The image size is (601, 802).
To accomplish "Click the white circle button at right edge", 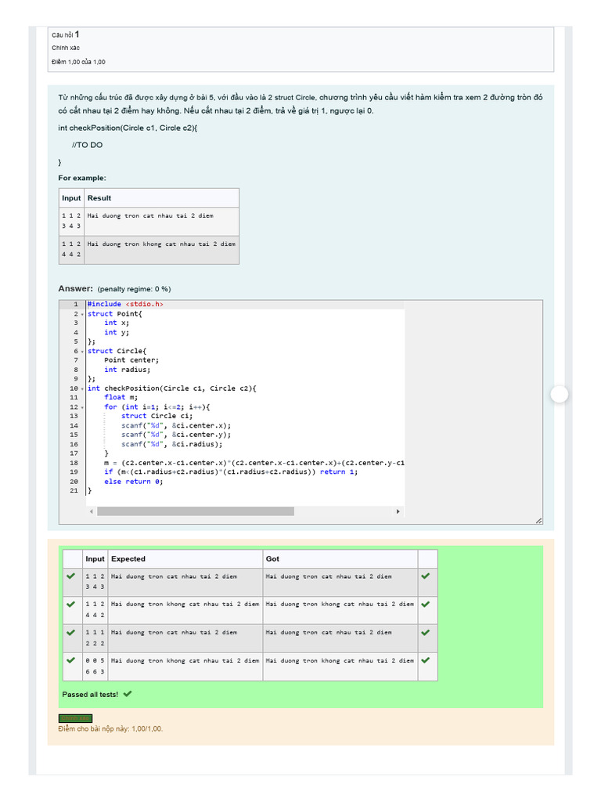I will pos(559,395).
